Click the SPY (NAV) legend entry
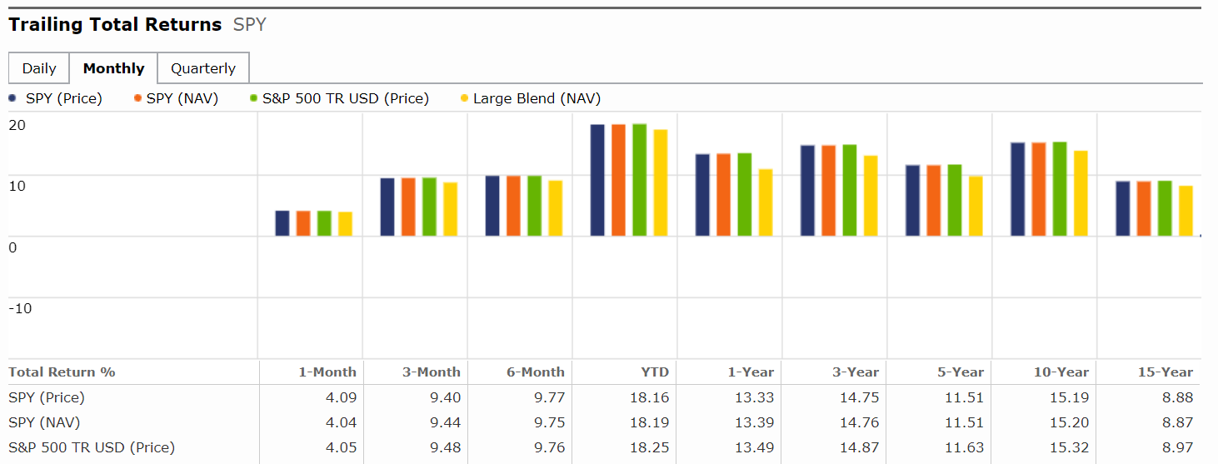1218x464 pixels. pyautogui.click(x=176, y=98)
